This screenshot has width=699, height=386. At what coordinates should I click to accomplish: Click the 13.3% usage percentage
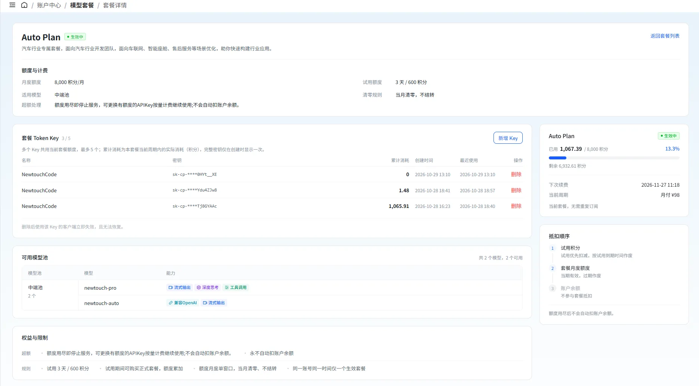pos(672,149)
